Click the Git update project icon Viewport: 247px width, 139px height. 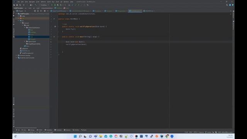(73, 5)
